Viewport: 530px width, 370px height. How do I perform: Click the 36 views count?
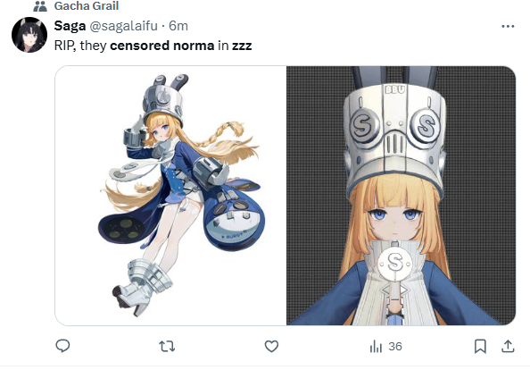(x=394, y=347)
